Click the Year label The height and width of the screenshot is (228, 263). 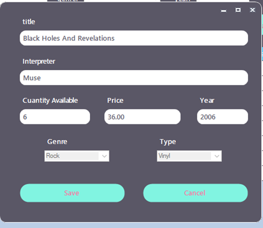[207, 100]
